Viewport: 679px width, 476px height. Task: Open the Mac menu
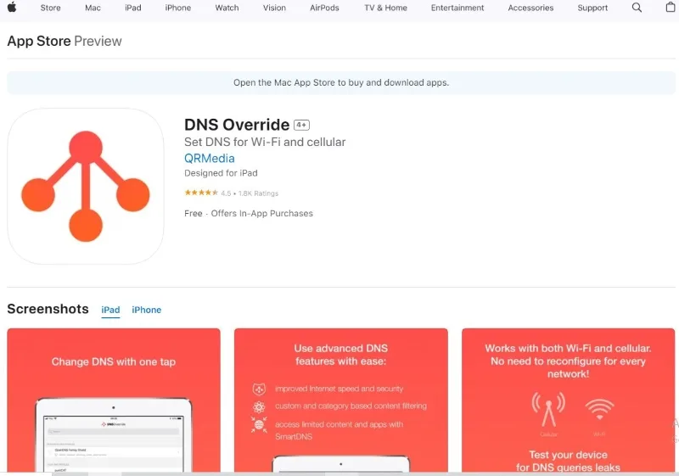[93, 8]
